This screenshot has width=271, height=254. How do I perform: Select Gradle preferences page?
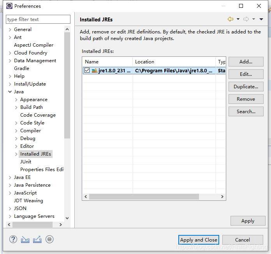(x=21, y=68)
